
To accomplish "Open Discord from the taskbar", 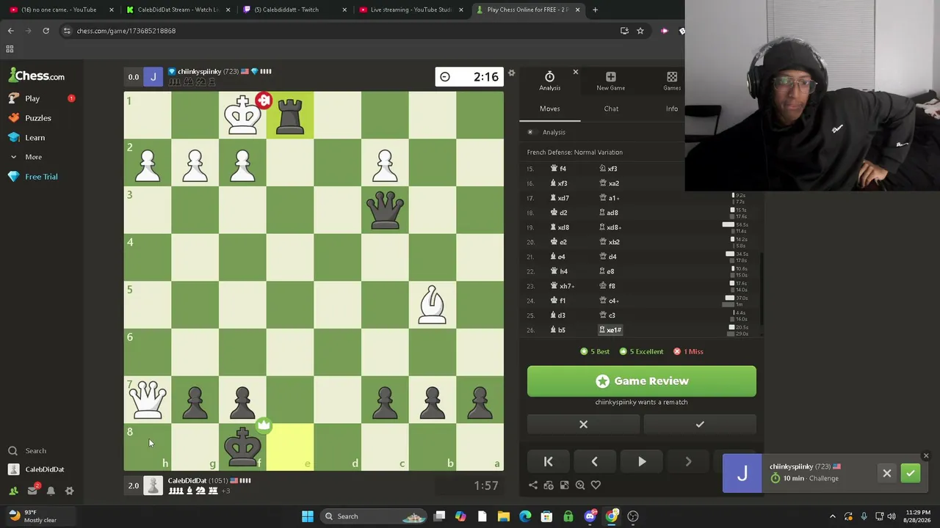I will click(590, 516).
